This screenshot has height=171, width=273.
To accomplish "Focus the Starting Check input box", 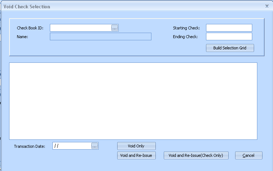I will (229, 28).
